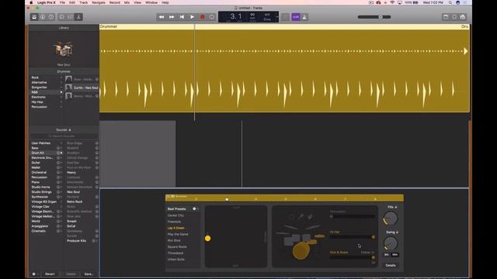Click the Wi-Fi status icon in menu bar
This screenshot has height=279, width=497.
(392, 2)
